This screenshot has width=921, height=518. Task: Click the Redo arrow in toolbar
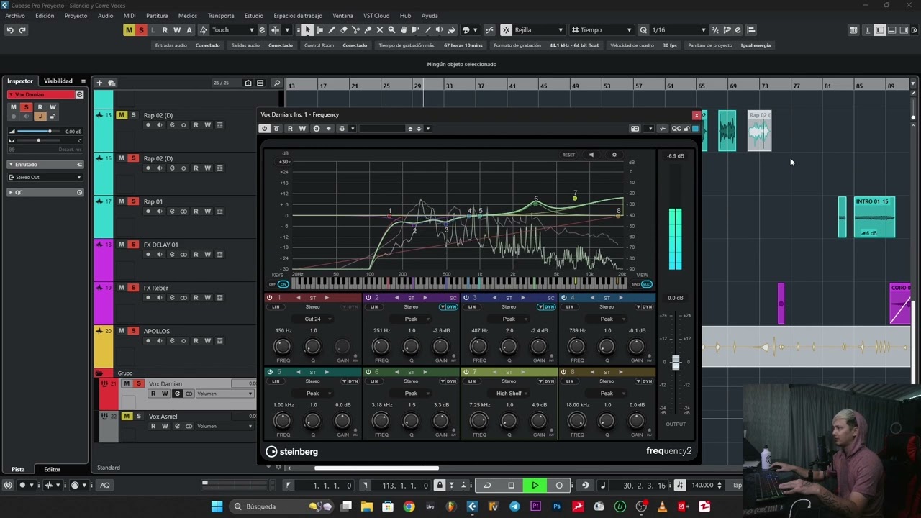(22, 29)
